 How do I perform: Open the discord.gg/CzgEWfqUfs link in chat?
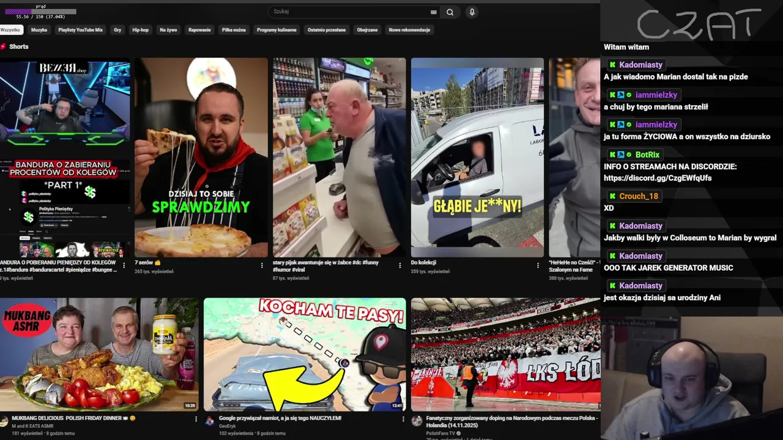[658, 178]
